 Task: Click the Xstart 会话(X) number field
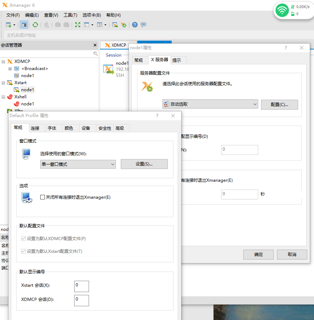click(82, 286)
